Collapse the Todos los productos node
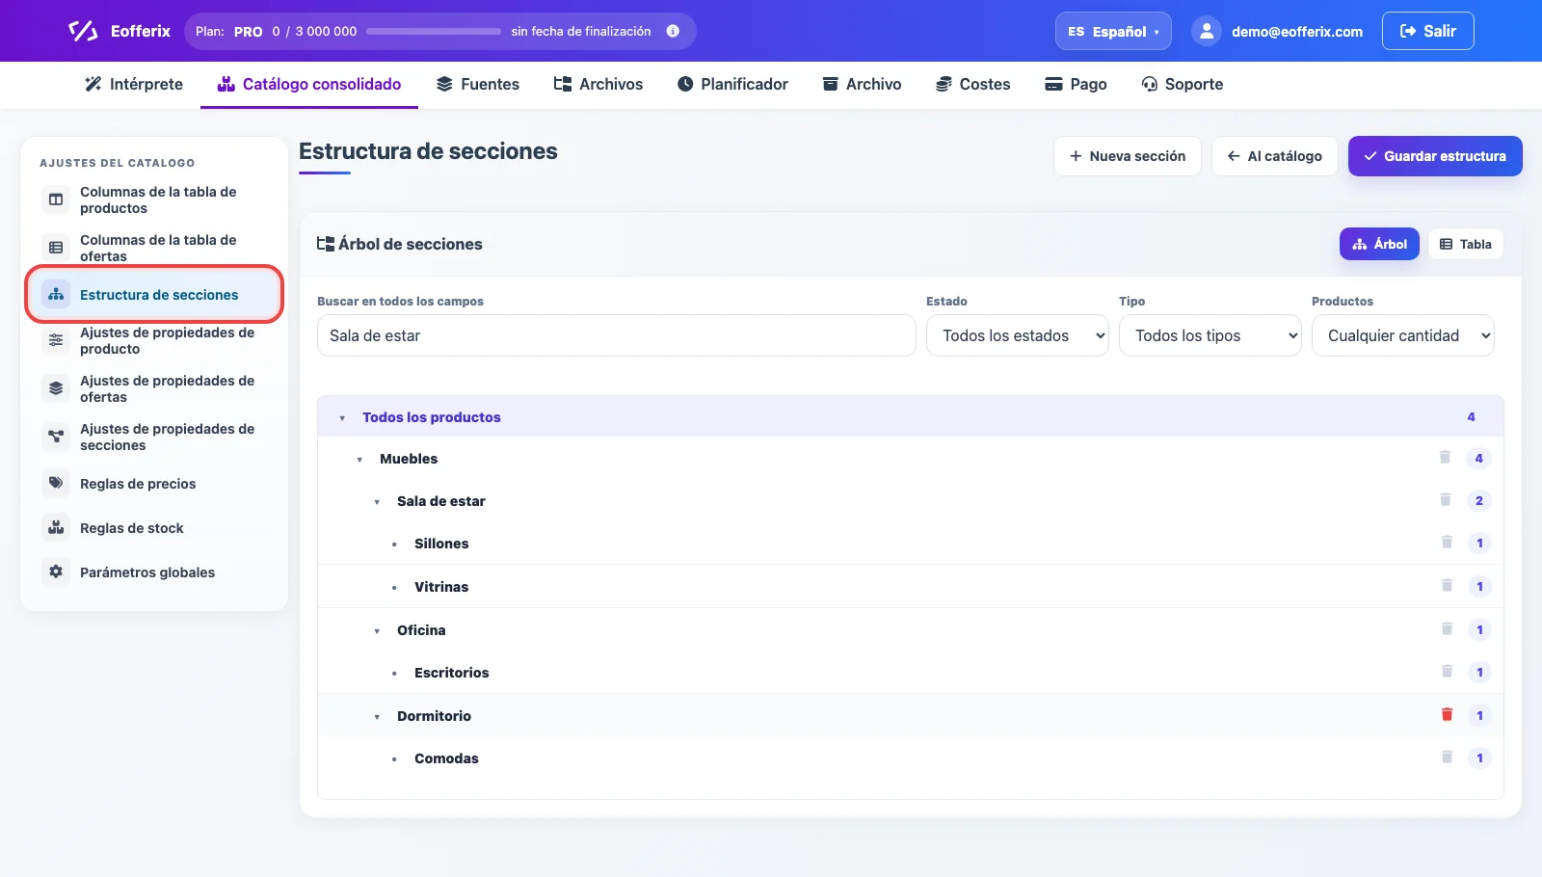 click(342, 418)
